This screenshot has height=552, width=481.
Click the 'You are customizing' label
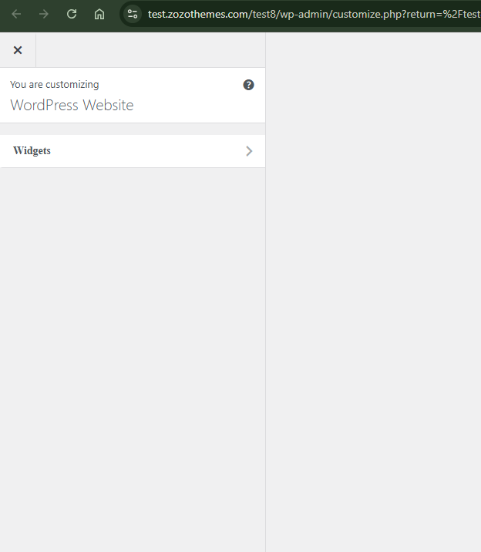[x=55, y=85]
